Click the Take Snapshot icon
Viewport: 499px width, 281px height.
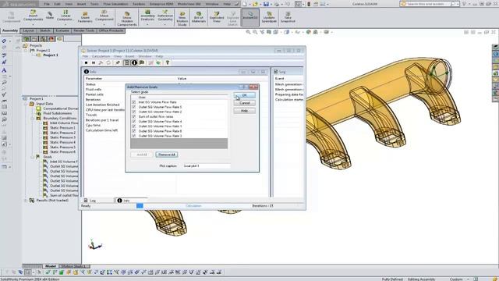(x=288, y=17)
